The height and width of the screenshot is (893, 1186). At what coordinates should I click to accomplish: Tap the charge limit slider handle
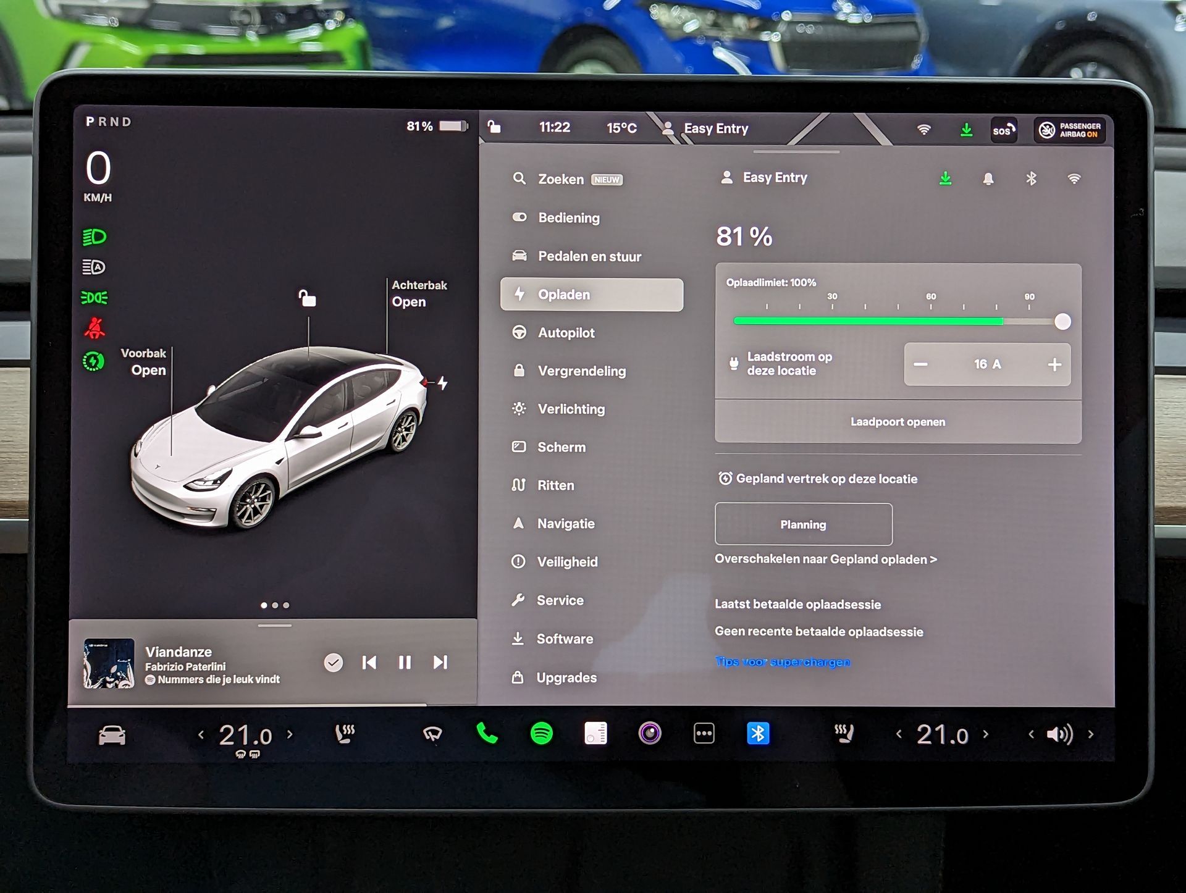[x=1062, y=321]
